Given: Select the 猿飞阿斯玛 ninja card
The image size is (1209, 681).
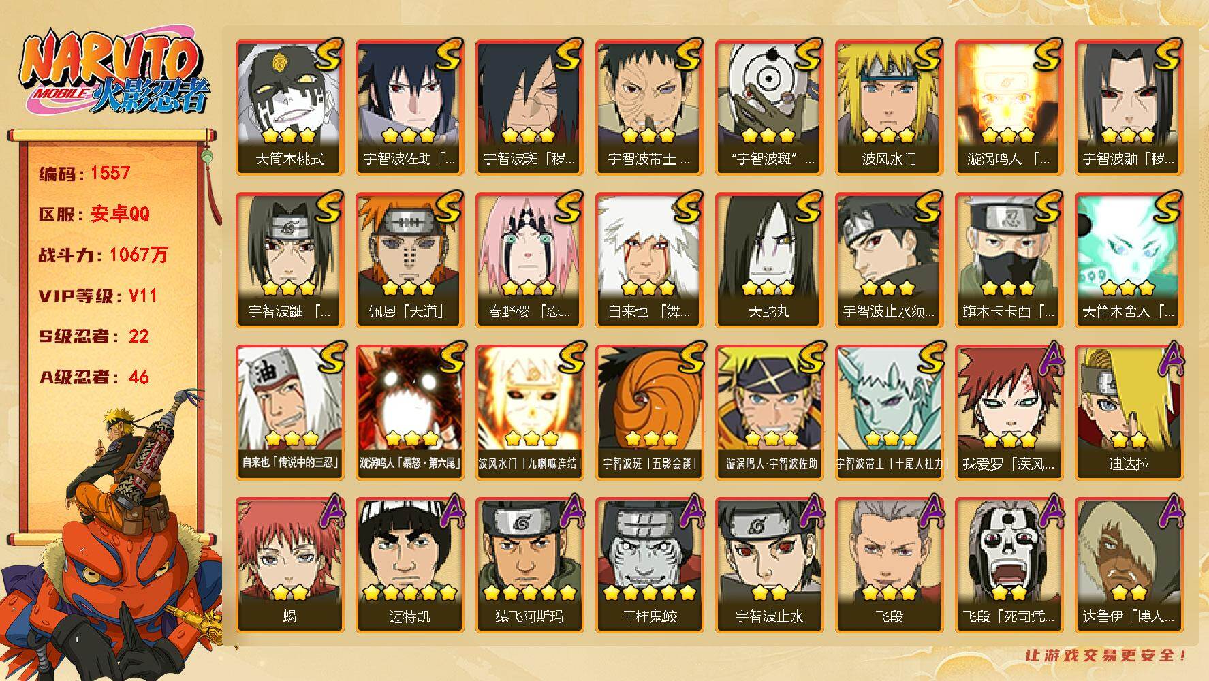Looking at the screenshot, I should tap(530, 565).
